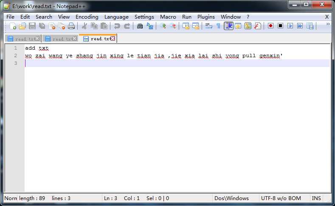The width and height of the screenshot is (335, 206).
Task: Run the macro multiple times icon
Action: pos(300,26)
